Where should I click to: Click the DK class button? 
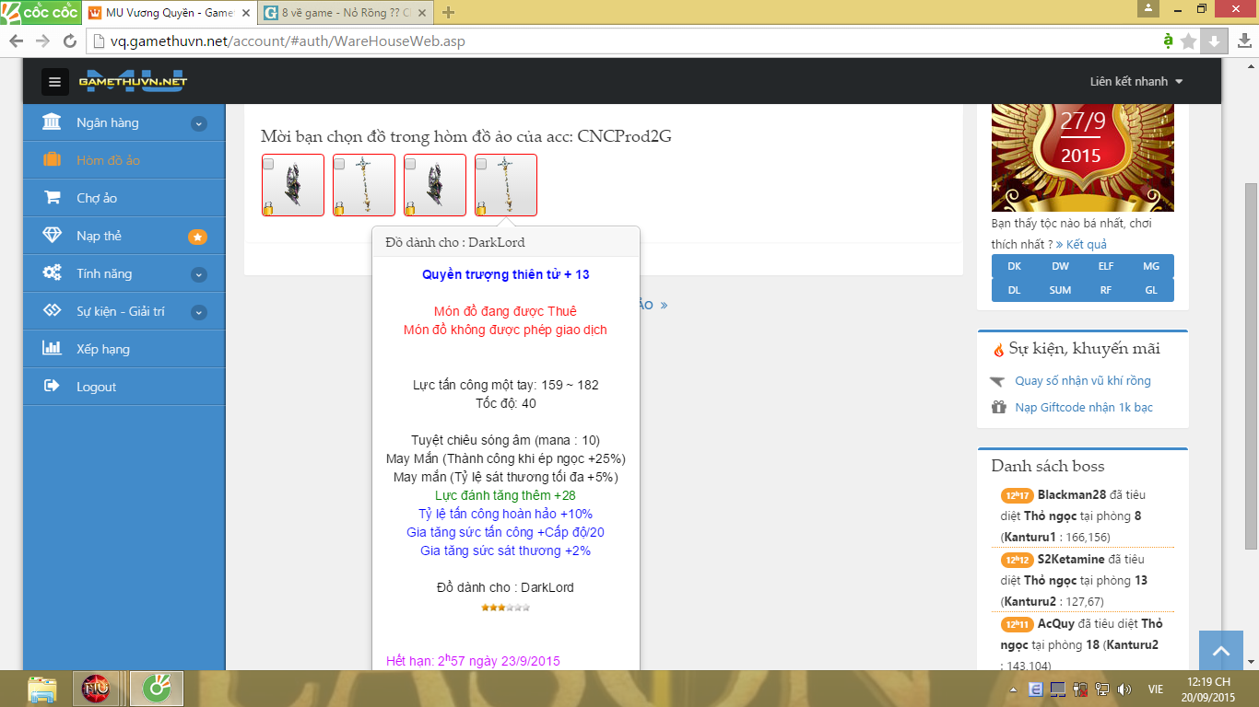click(1014, 266)
